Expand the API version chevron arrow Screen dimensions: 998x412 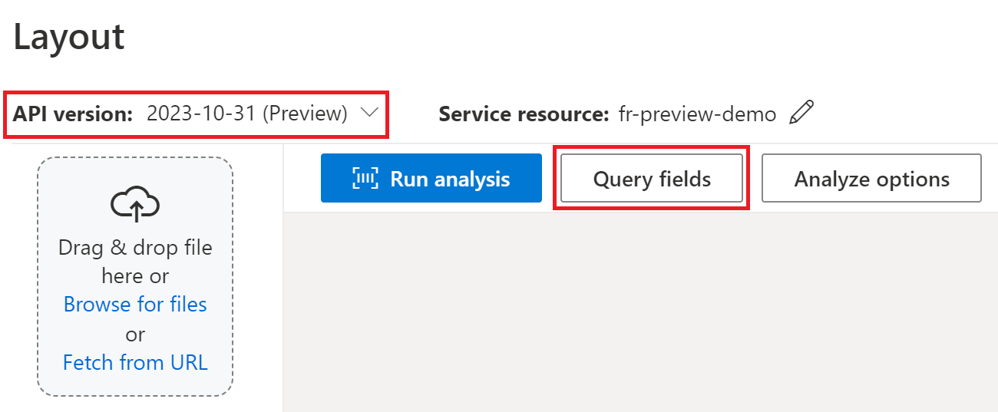(x=369, y=113)
